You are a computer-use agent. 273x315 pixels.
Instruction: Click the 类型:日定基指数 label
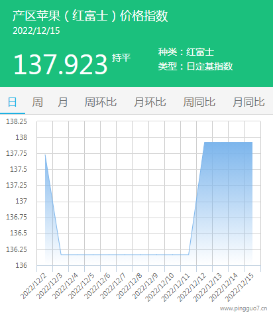[195, 66]
